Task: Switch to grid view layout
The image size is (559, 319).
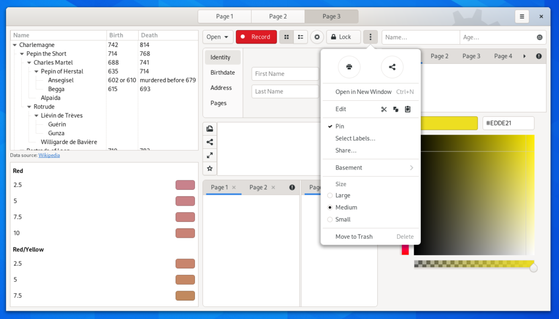Action: coord(287,37)
